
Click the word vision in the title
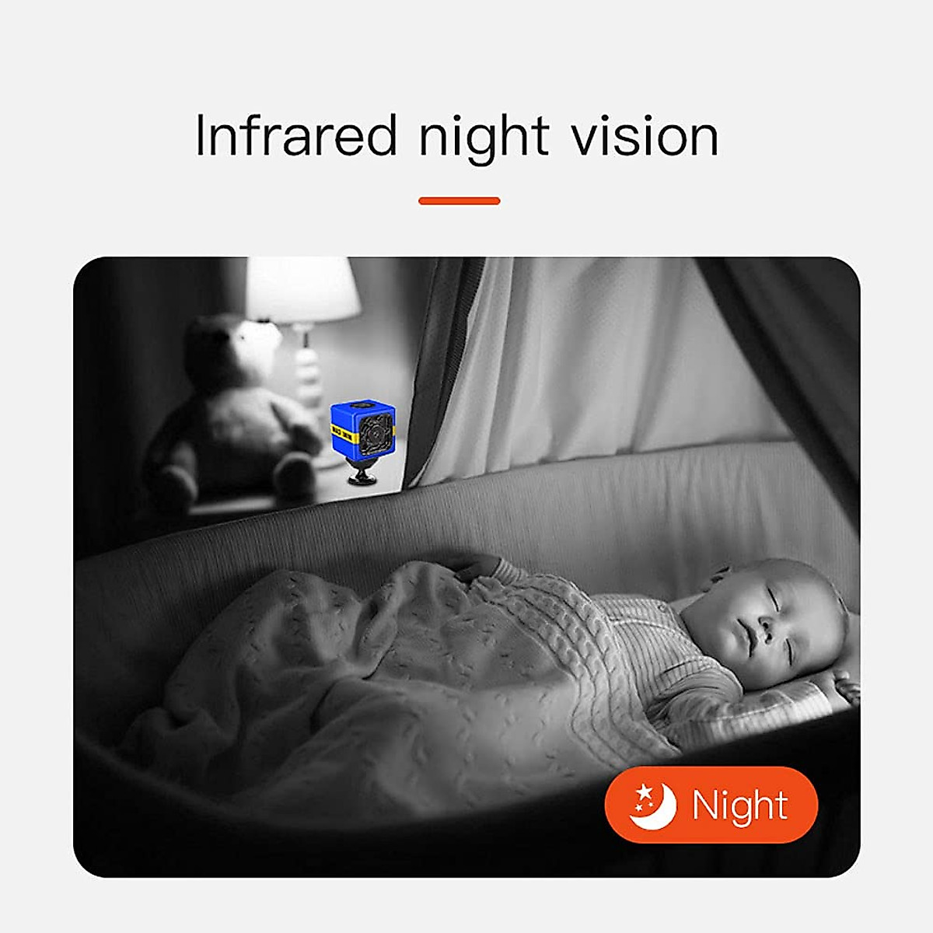[x=645, y=136]
